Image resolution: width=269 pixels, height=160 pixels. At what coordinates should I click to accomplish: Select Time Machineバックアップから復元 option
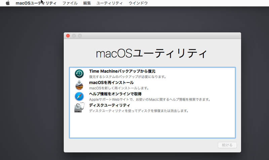122,71
